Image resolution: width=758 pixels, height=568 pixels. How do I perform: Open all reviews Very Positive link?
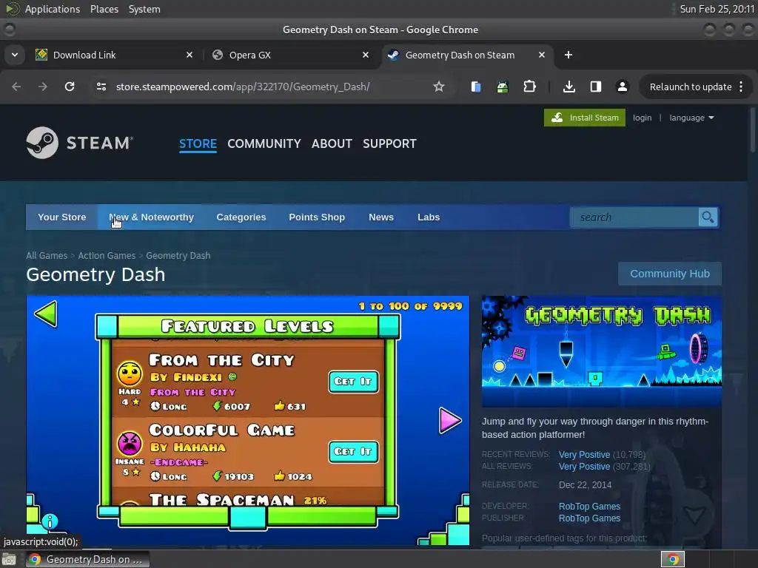(584, 467)
